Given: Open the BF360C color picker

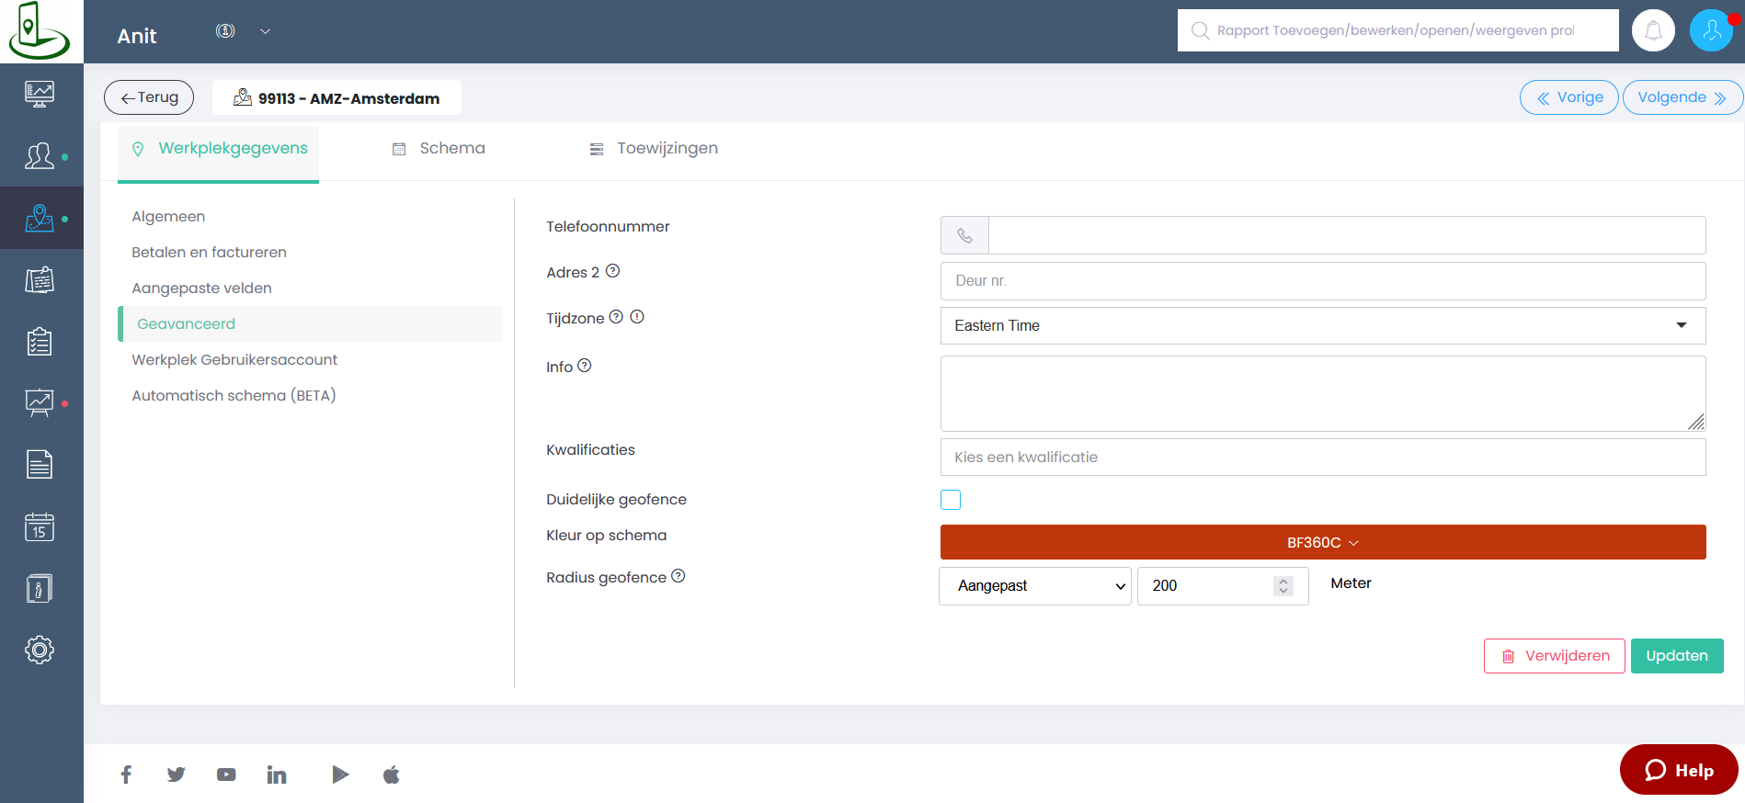Looking at the screenshot, I should tap(1323, 542).
